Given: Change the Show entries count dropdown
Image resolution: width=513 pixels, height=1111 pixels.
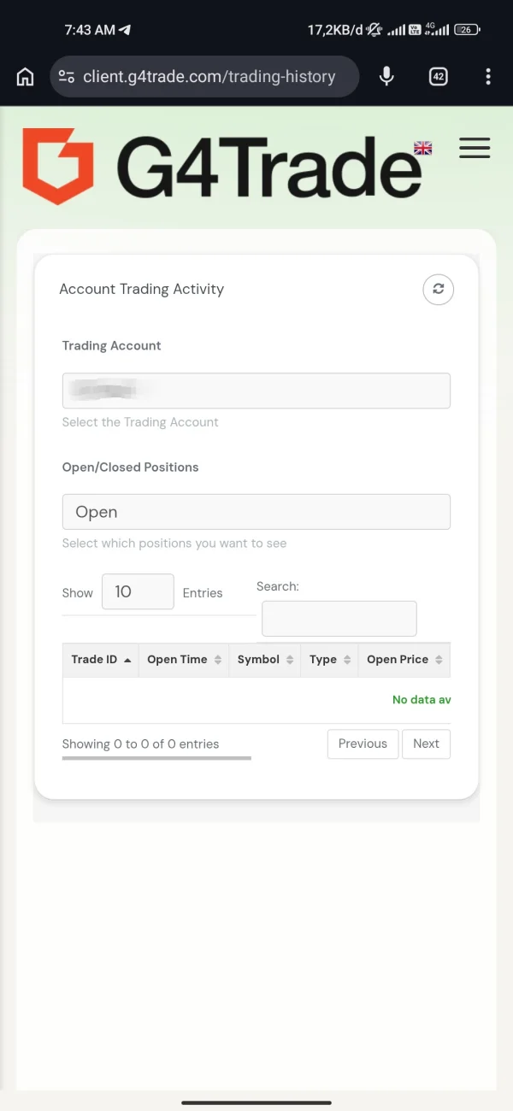Looking at the screenshot, I should click(138, 591).
